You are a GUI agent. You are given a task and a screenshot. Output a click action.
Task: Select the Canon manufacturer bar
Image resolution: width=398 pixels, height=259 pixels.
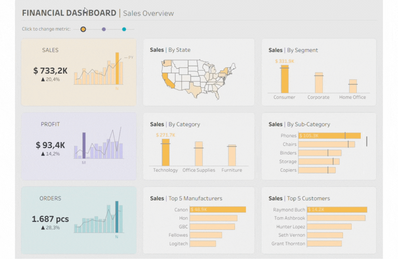pos(218,210)
